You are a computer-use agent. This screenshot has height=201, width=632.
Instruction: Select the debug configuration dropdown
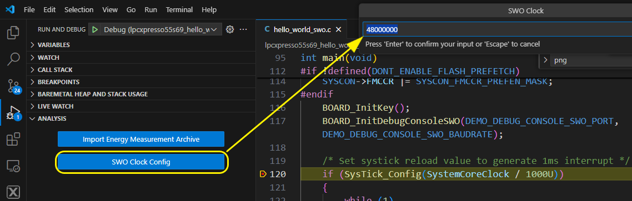click(160, 29)
